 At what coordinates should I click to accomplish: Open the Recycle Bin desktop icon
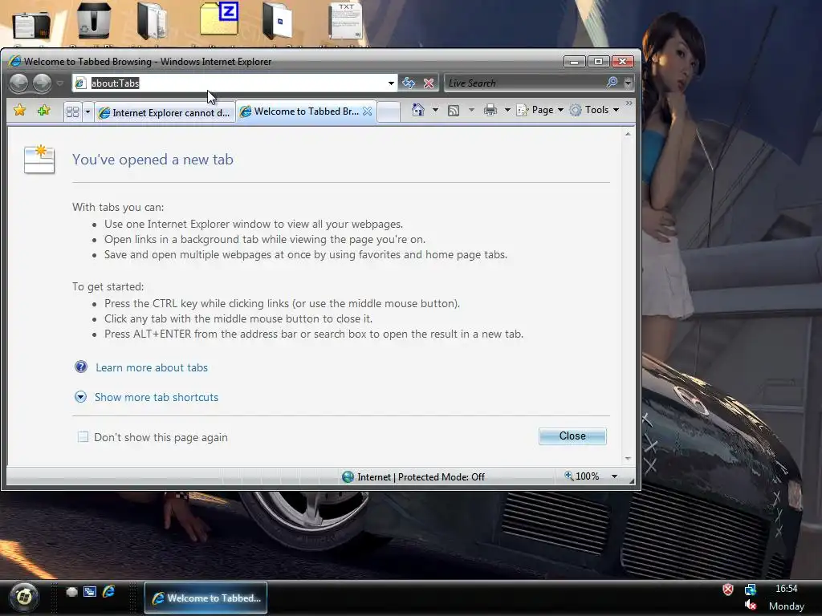click(94, 21)
